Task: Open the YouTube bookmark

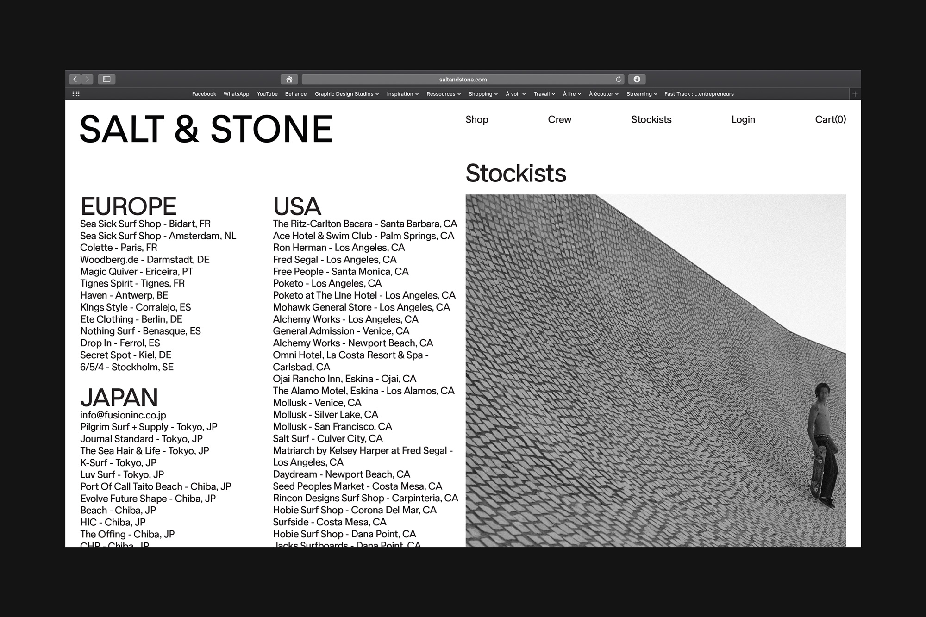Action: pos(267,94)
